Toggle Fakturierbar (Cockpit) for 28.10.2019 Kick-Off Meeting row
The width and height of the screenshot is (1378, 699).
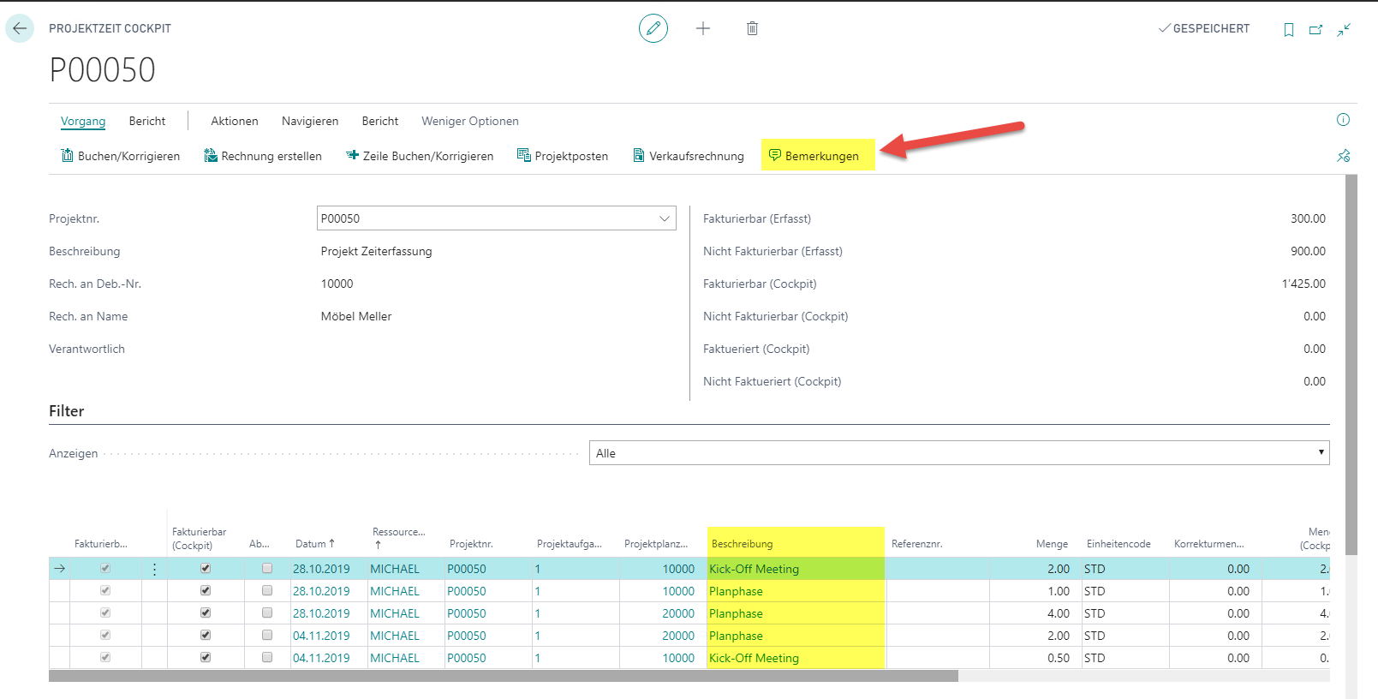click(x=206, y=568)
